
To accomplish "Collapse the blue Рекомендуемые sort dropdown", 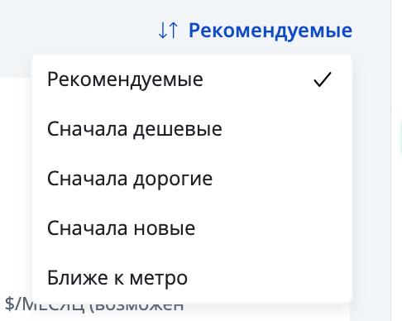I will click(x=255, y=31).
